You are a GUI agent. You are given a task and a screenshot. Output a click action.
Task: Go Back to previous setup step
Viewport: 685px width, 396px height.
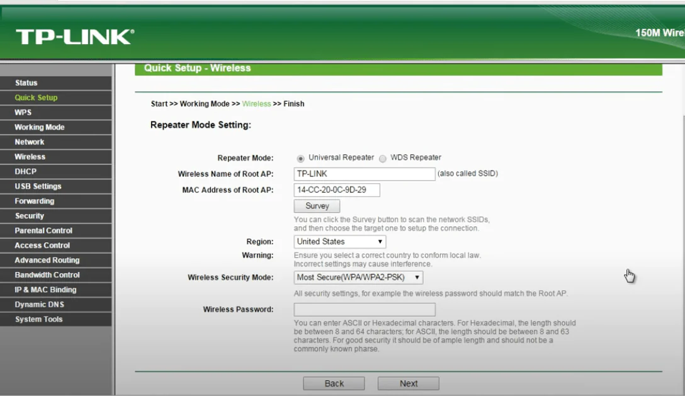click(334, 383)
